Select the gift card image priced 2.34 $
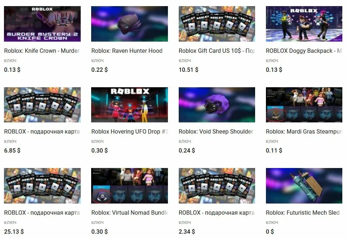This screenshot has width=347, height=238. tap(217, 186)
